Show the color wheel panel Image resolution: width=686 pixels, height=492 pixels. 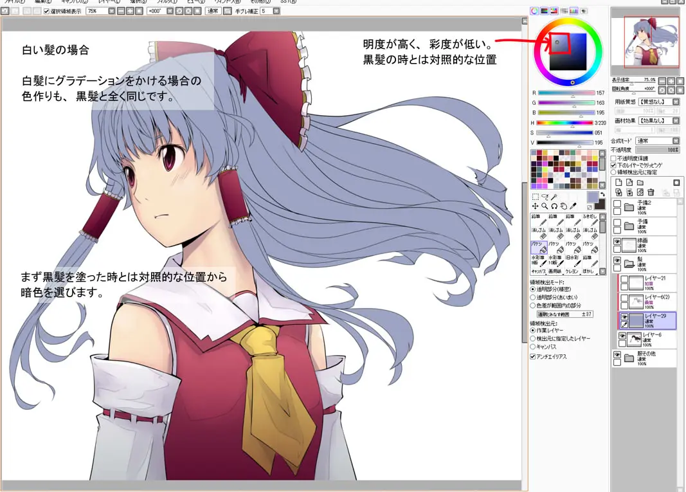click(x=534, y=11)
